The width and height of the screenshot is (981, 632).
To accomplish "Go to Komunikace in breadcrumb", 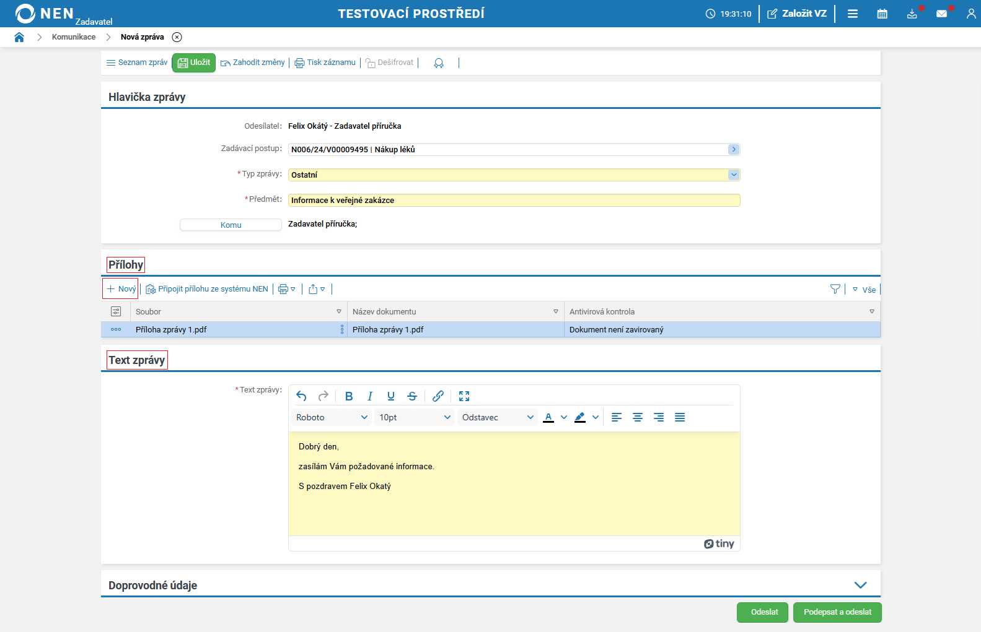I will click(x=74, y=37).
